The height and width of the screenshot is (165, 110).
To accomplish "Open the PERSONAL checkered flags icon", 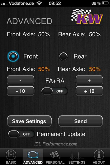I will pos(55,155).
